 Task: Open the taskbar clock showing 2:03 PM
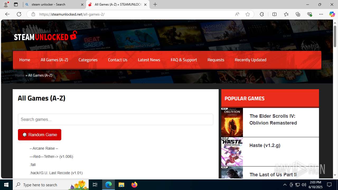315,185
